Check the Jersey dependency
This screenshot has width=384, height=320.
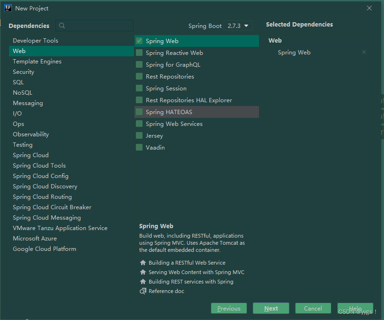(139, 136)
